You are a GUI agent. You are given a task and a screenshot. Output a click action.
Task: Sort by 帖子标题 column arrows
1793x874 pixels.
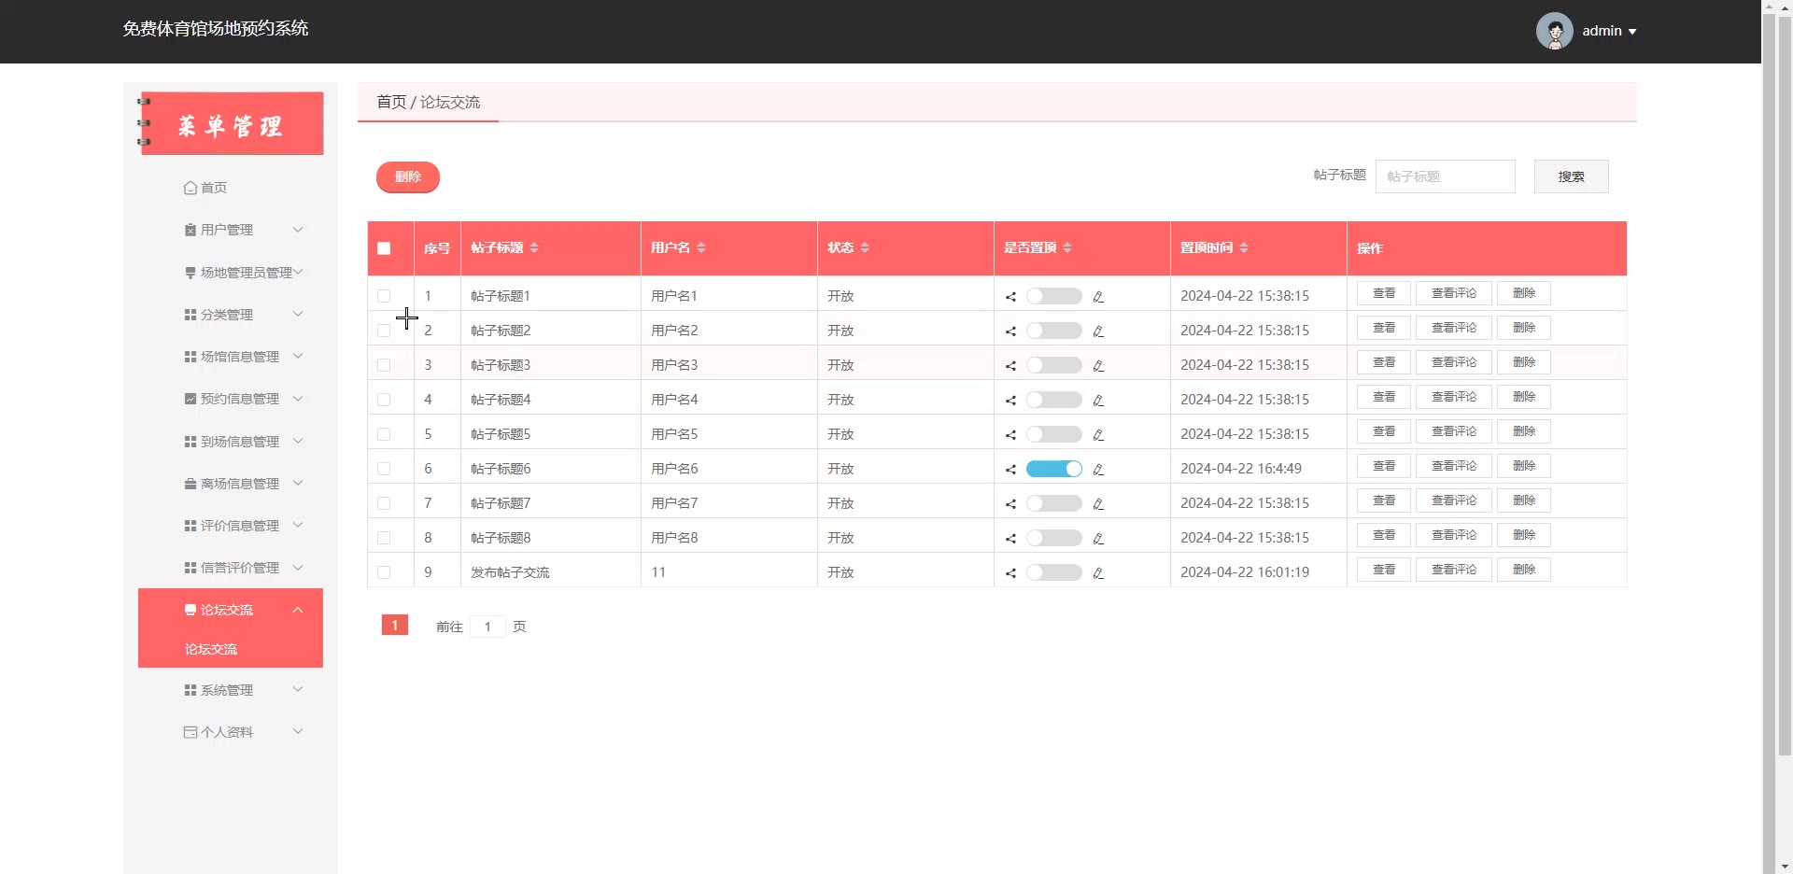[x=534, y=247]
